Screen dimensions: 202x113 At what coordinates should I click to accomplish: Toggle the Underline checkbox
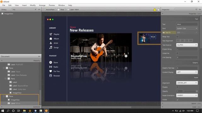pyautogui.click(x=177, y=53)
